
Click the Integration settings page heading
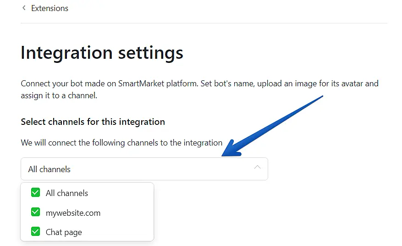point(102,53)
